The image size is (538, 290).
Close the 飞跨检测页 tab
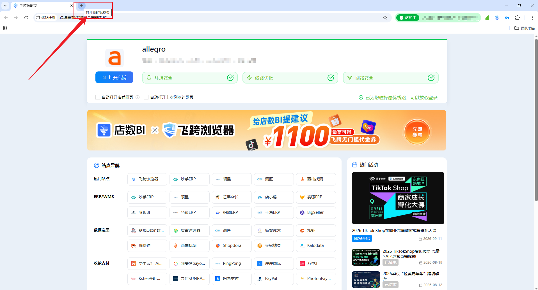71,6
